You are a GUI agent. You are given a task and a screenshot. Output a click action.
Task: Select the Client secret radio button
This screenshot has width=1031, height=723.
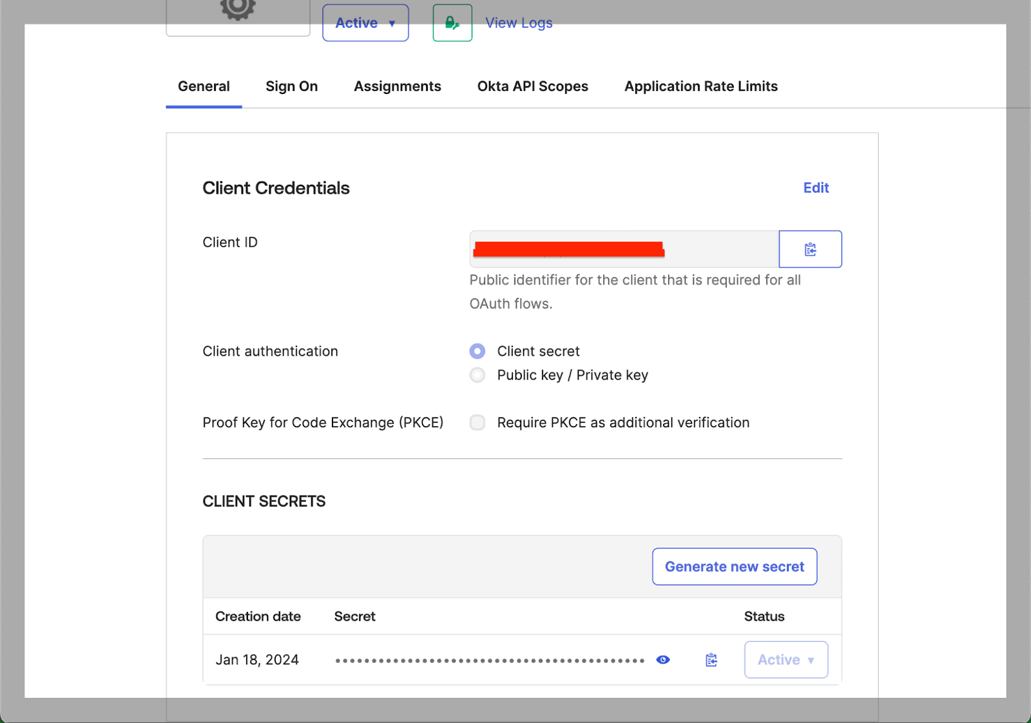coord(477,351)
